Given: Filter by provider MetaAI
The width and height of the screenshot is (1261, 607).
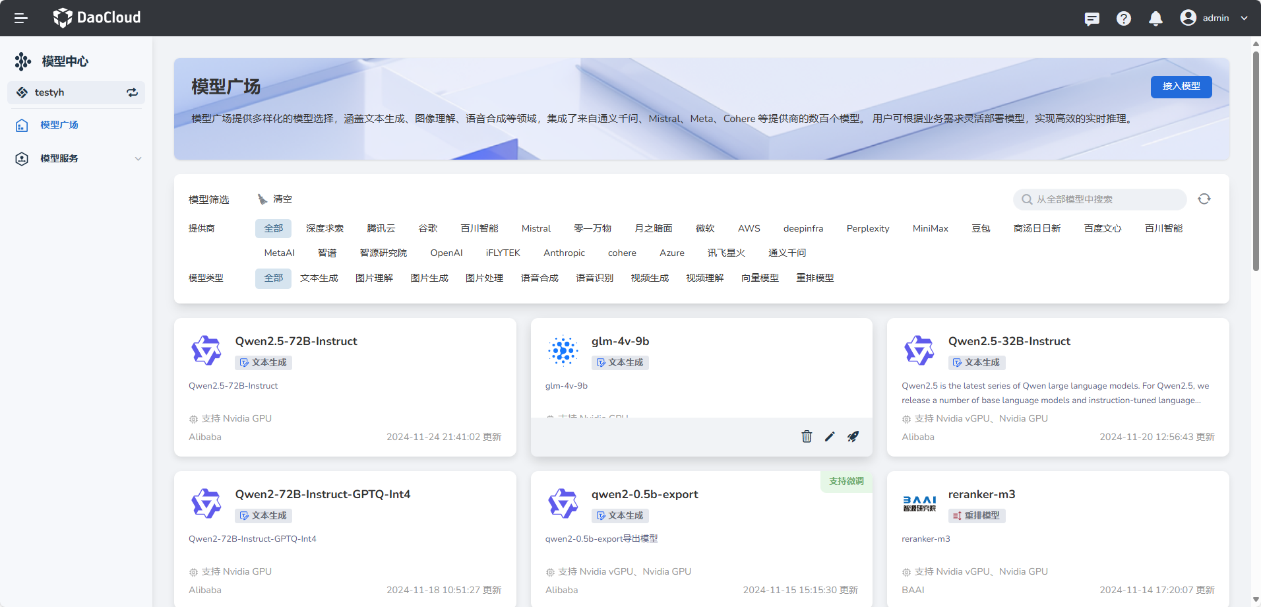Looking at the screenshot, I should [x=280, y=253].
